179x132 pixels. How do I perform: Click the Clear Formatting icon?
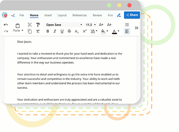(x=38, y=31)
